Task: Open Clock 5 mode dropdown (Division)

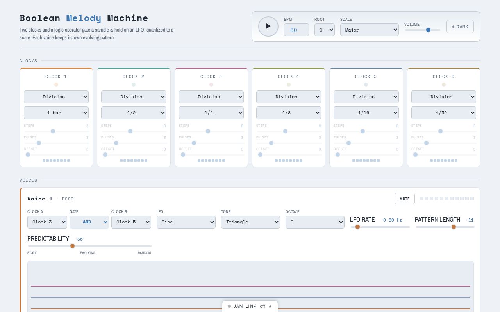Action: [366, 97]
